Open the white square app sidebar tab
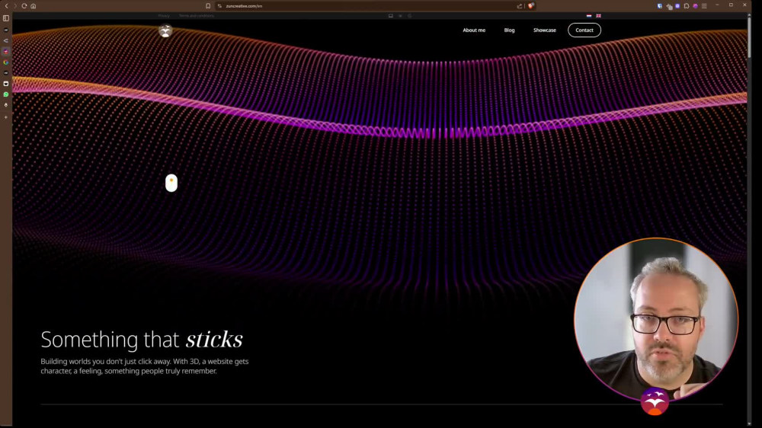The image size is (762, 428). [x=6, y=84]
